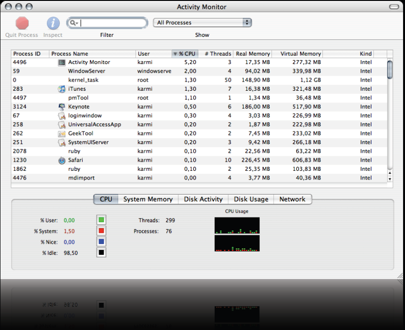Sort by User column header
The height and width of the screenshot is (330, 405).
pos(153,54)
